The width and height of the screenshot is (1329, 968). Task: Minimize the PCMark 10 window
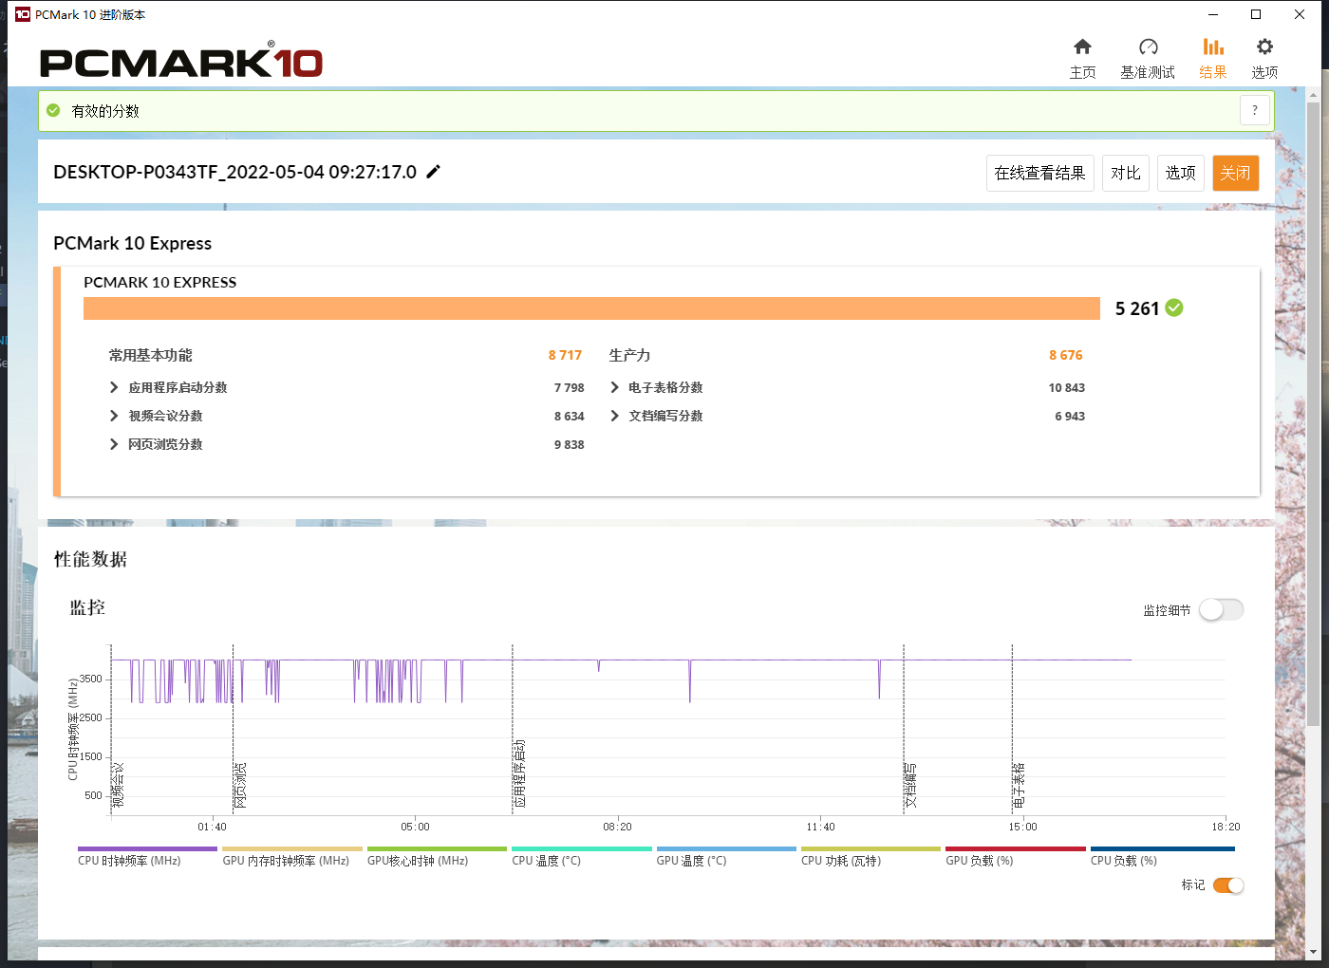1212,14
